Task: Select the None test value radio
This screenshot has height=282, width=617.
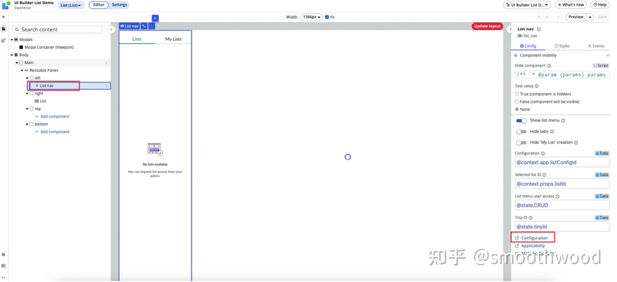Action: 517,110
